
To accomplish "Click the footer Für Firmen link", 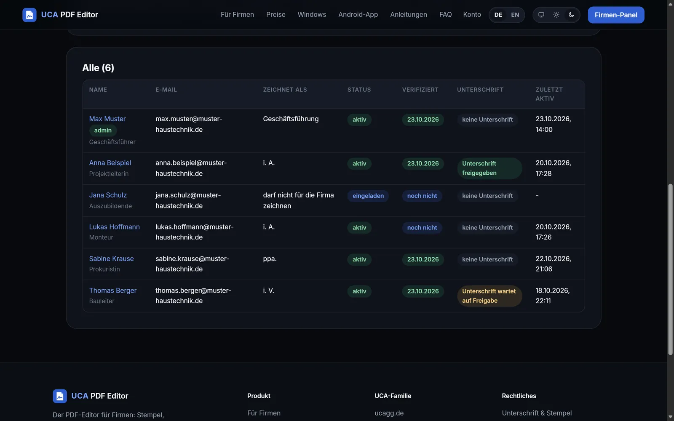I will click(x=264, y=413).
